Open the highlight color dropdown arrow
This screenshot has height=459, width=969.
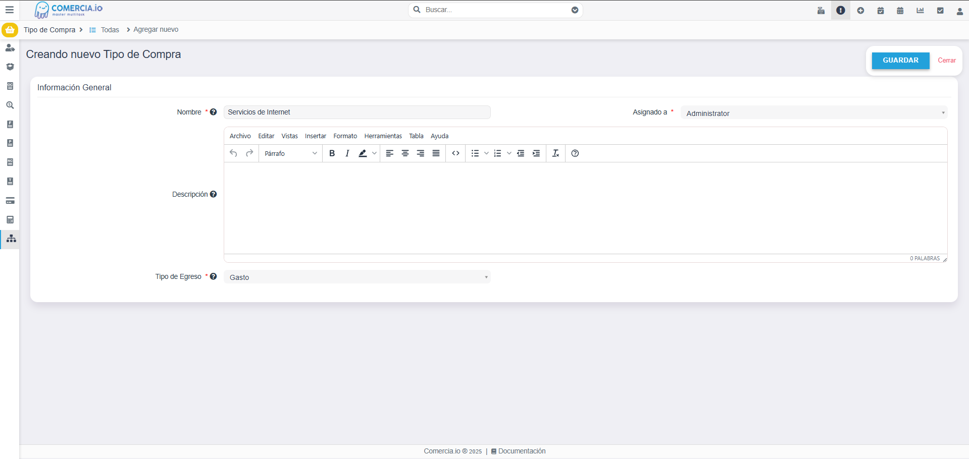[374, 153]
